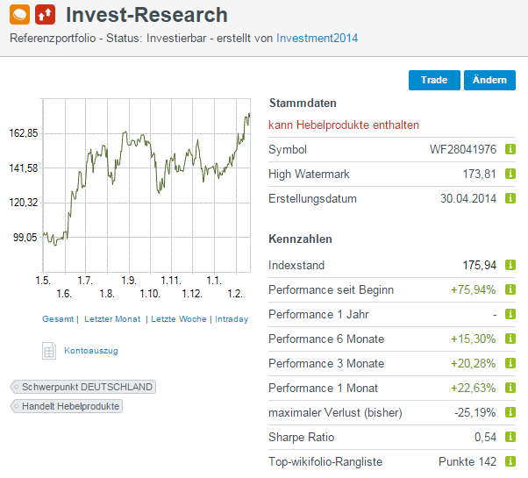Click the orange speech bubble icon
Viewport: 528px width, 478px height.
19,15
